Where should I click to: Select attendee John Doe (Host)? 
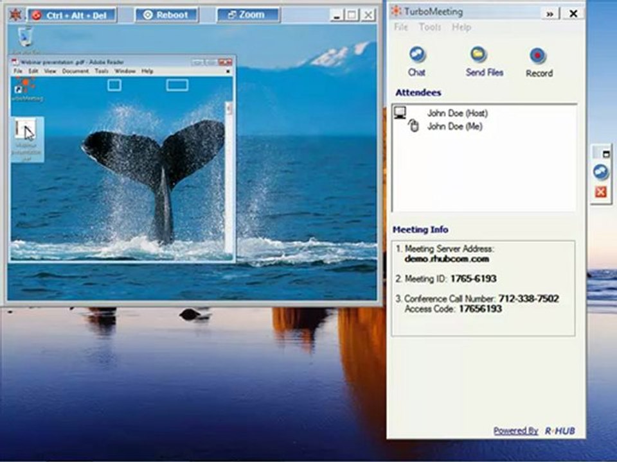click(458, 113)
